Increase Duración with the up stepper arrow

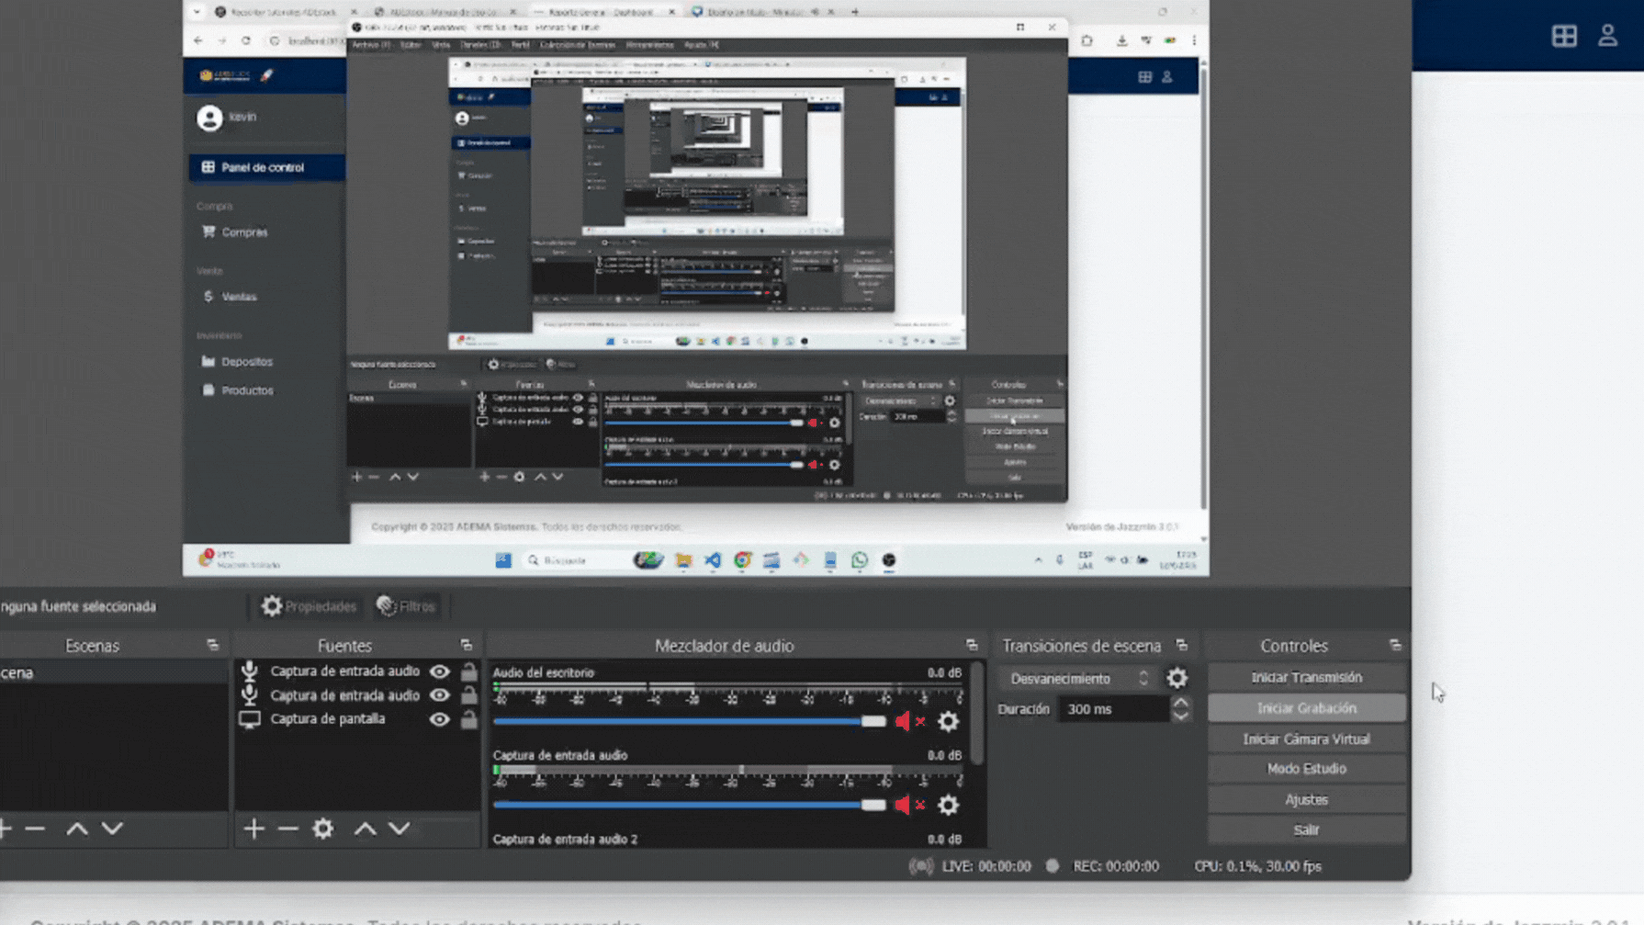point(1181,703)
